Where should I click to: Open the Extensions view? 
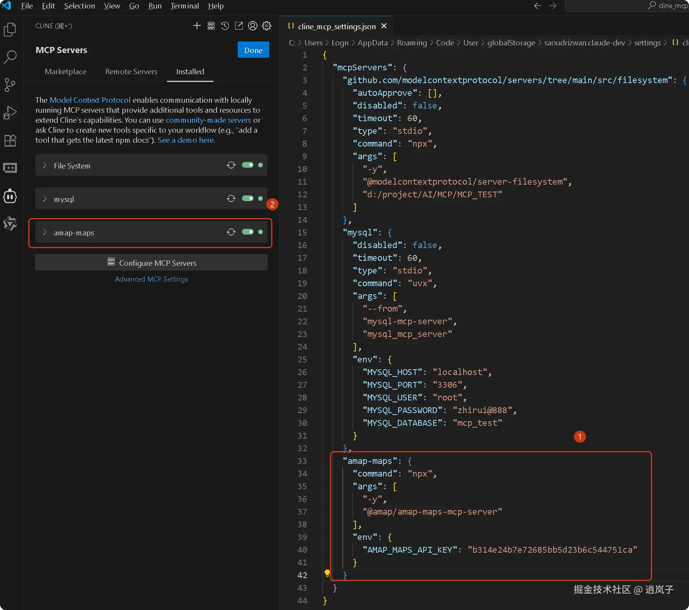click(10, 140)
